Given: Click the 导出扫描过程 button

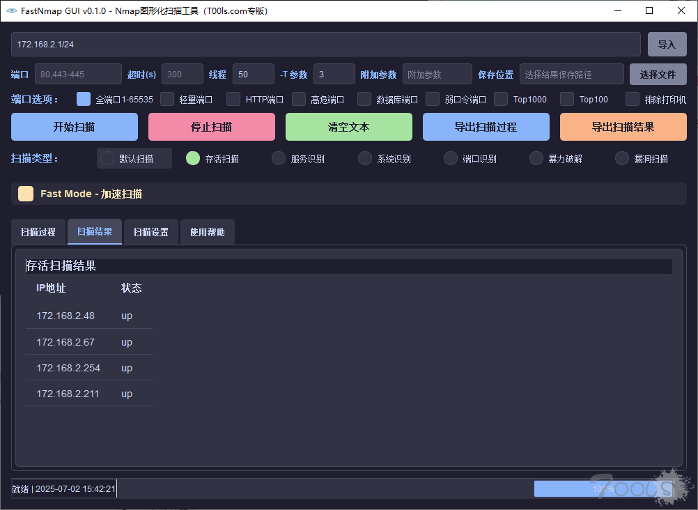Looking at the screenshot, I should click(486, 127).
